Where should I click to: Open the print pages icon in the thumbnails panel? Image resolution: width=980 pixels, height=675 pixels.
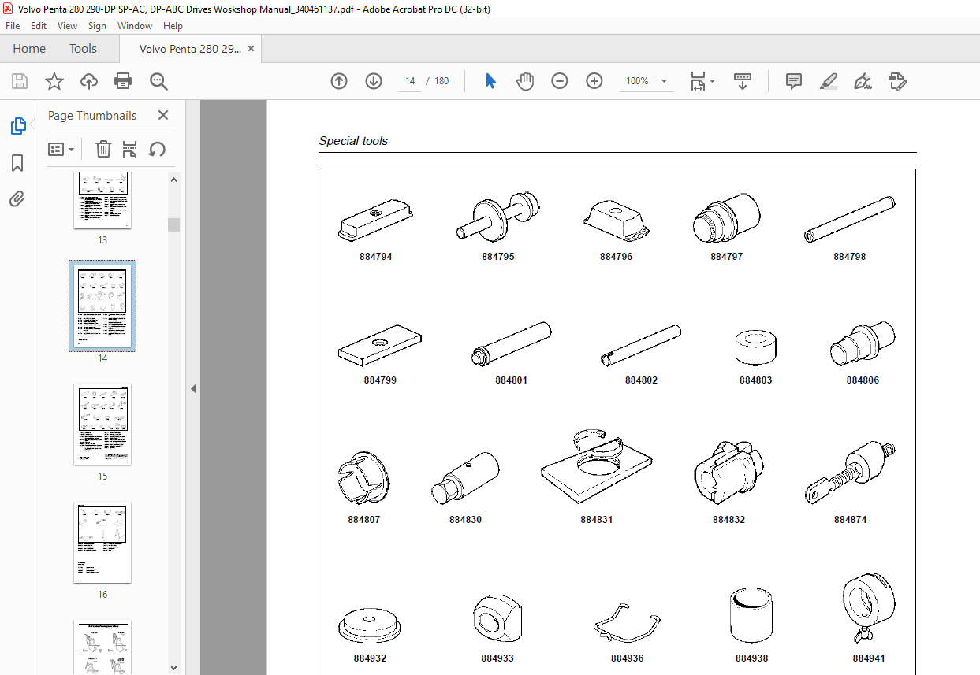[x=130, y=149]
